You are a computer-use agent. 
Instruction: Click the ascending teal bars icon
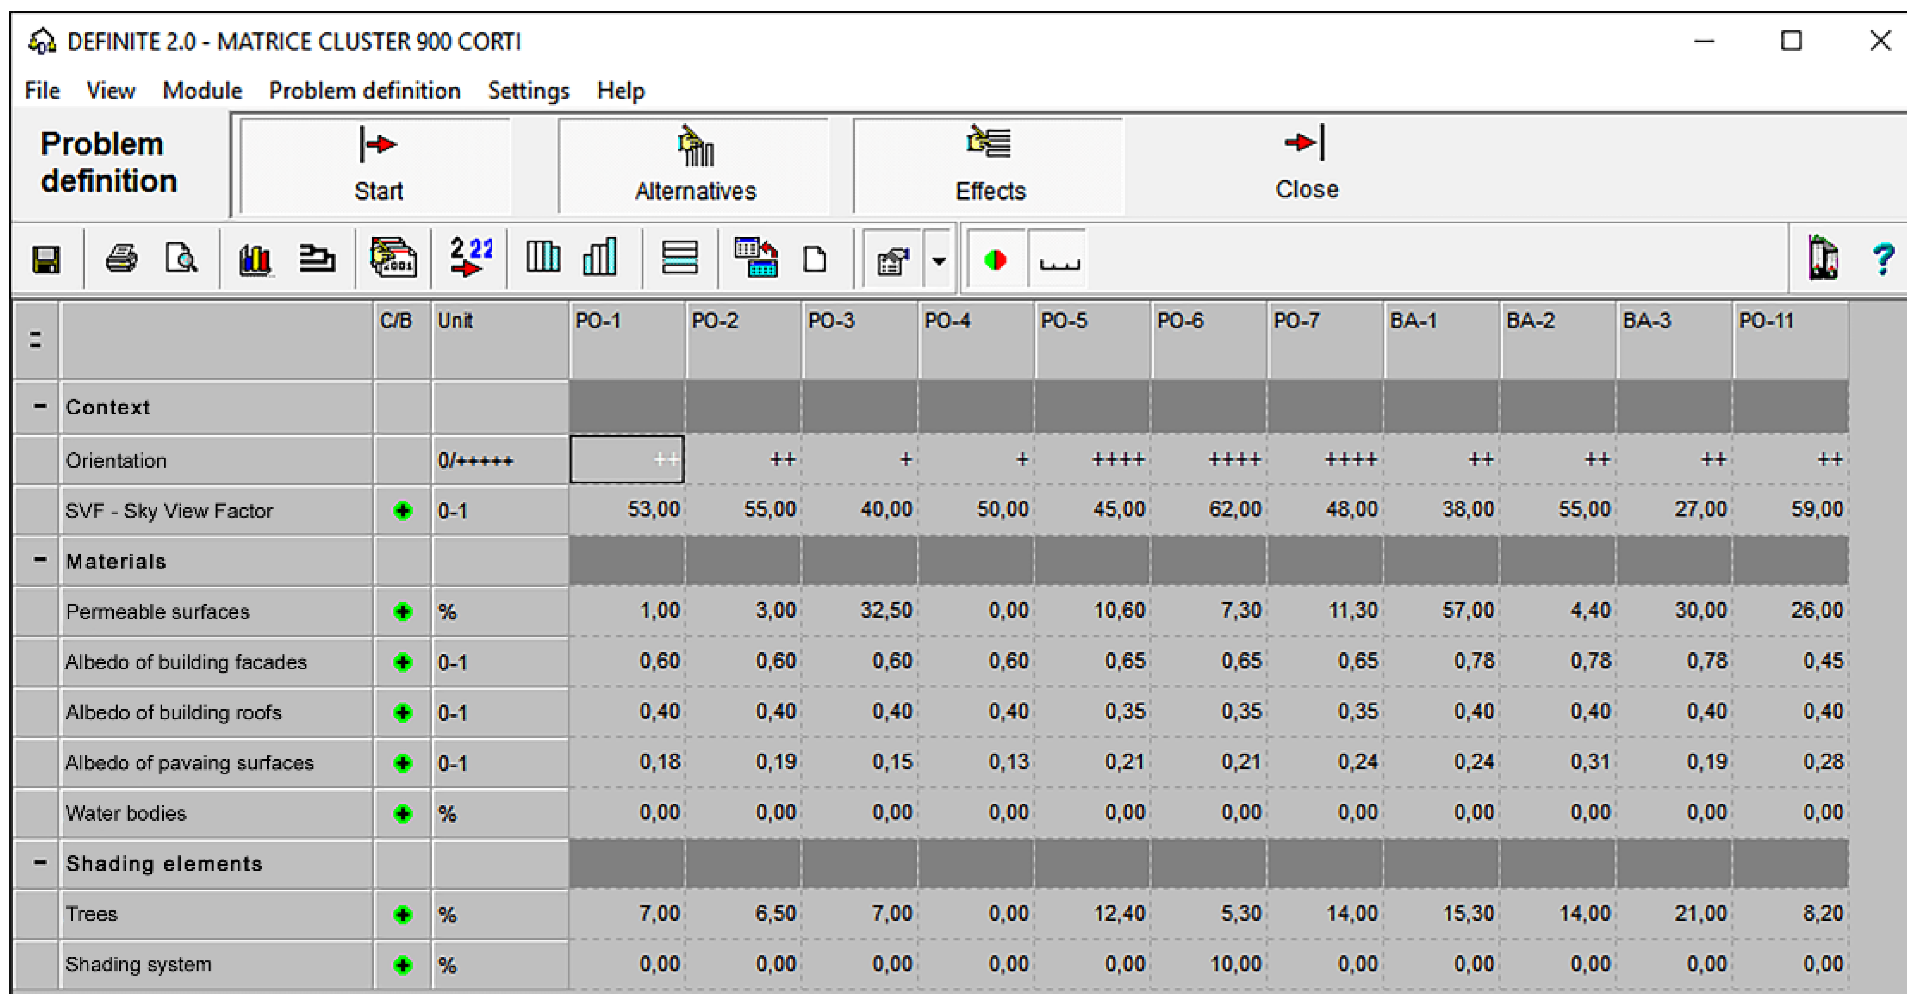[x=599, y=258]
